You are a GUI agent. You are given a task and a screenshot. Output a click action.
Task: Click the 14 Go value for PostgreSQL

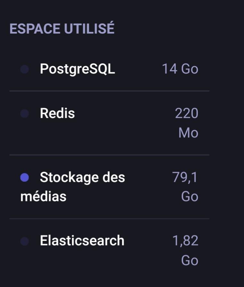[x=180, y=69]
